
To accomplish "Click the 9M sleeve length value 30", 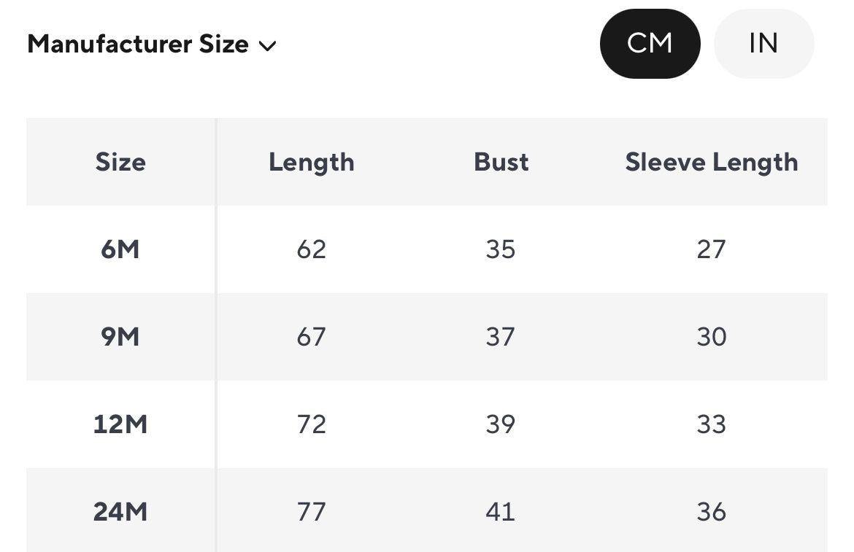I will coord(711,337).
